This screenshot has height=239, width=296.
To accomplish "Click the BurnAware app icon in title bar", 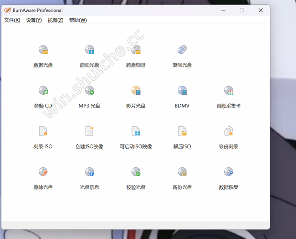I will point(7,10).
